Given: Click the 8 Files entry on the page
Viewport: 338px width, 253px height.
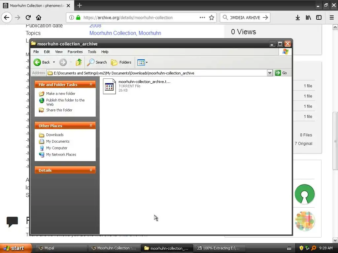Looking at the screenshot, I should click(x=306, y=135).
